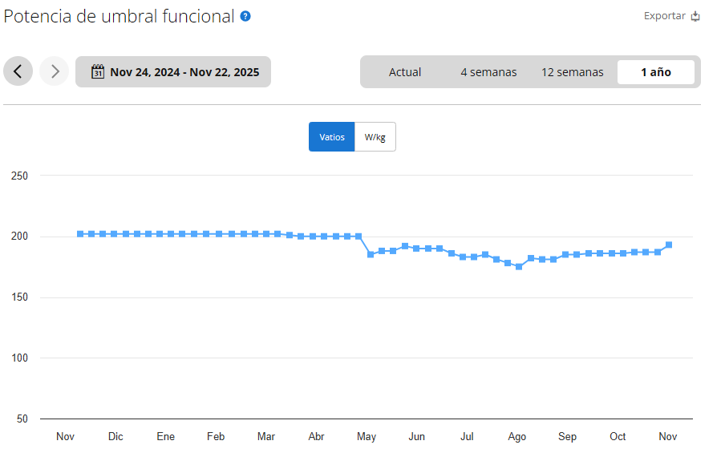Click the data point after the May drop

[370, 254]
